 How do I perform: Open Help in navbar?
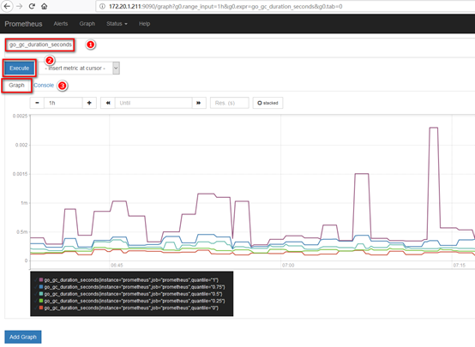click(145, 24)
